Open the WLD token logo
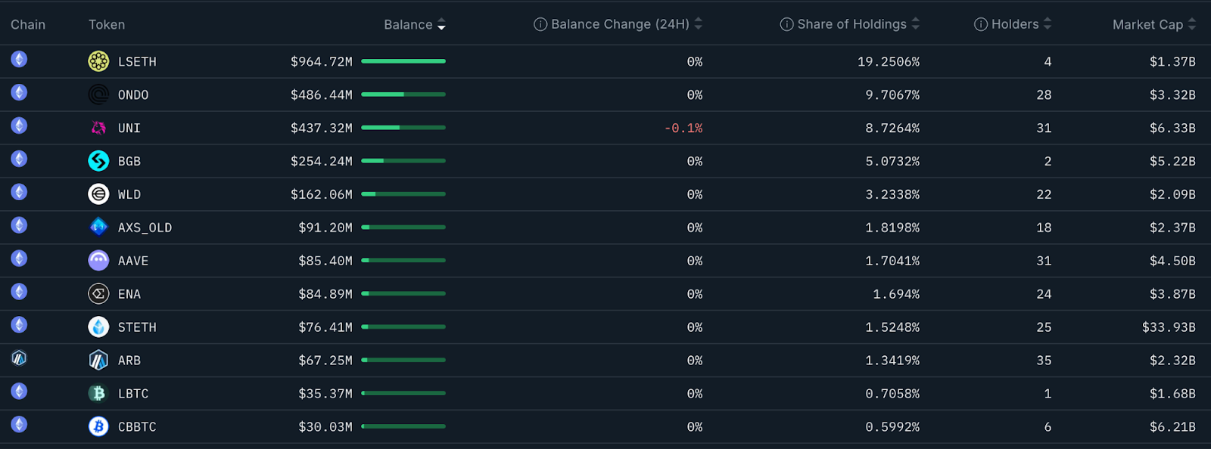Viewport: 1211px width, 449px height. [98, 194]
